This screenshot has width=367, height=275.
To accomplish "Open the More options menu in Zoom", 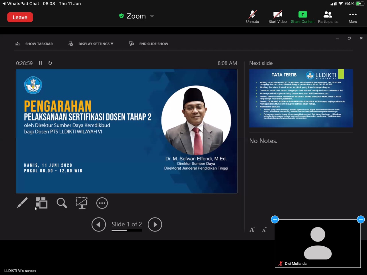I will click(x=353, y=17).
